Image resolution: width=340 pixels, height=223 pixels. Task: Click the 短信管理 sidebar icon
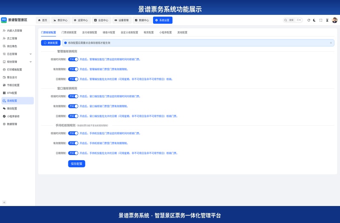click(4, 62)
